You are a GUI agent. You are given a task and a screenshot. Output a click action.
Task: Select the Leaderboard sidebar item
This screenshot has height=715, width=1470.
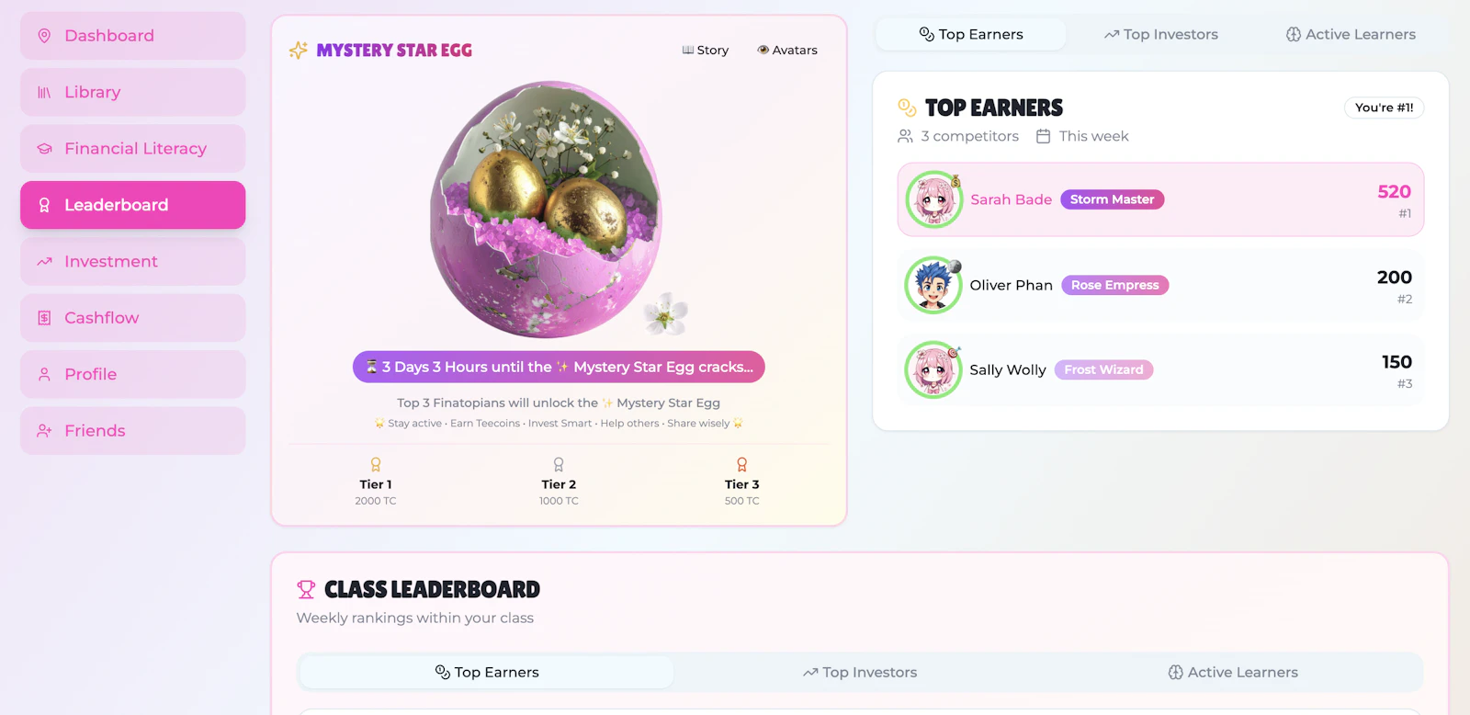132,205
